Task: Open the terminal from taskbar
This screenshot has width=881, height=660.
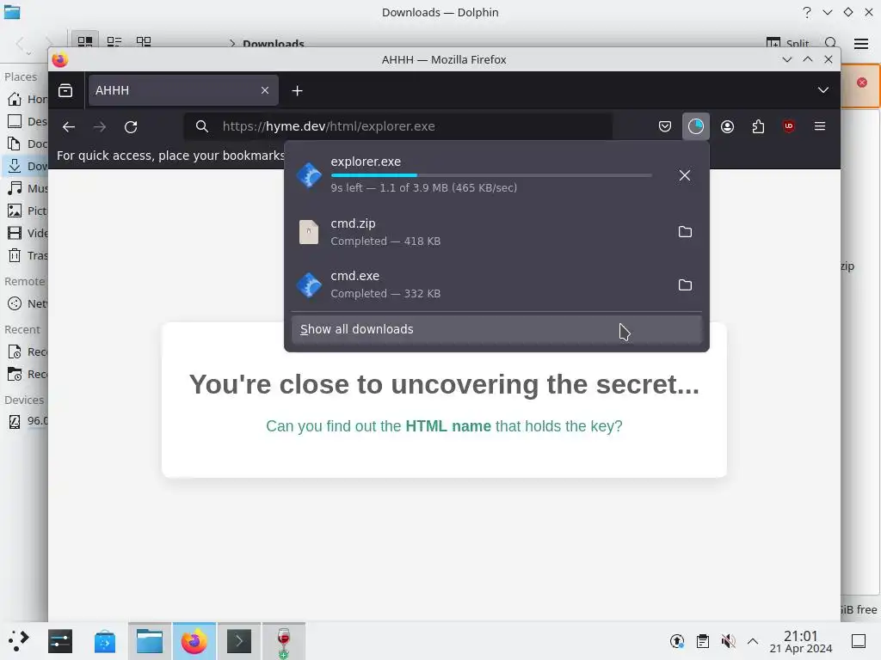Action: 239,641
